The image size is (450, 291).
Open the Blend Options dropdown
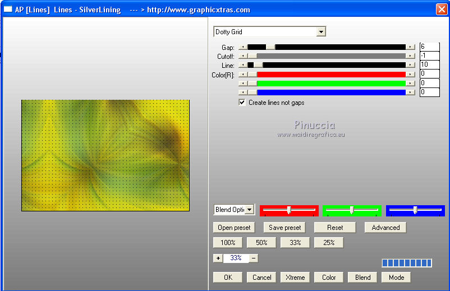click(x=250, y=210)
